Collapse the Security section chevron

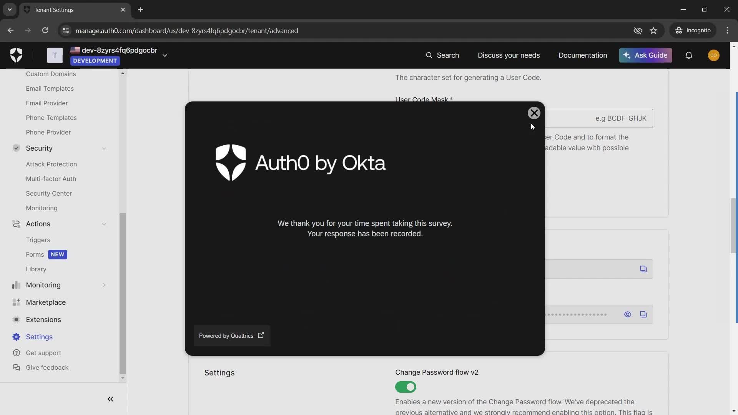(x=104, y=148)
